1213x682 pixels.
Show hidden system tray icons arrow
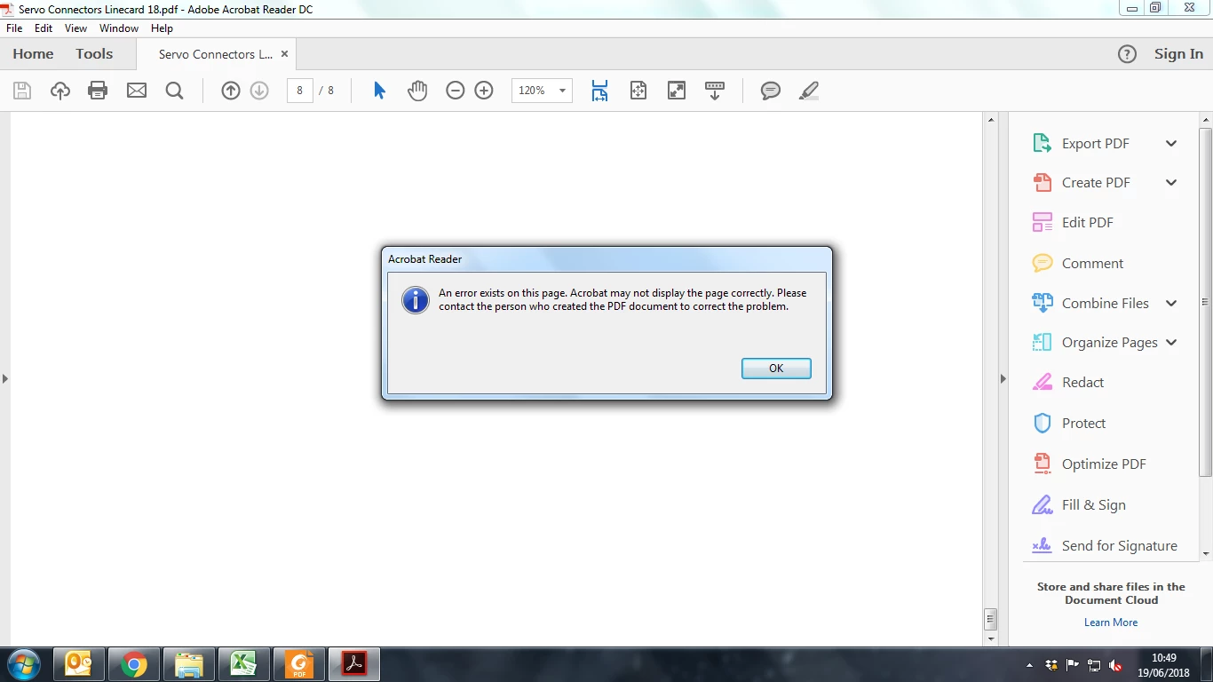[1029, 665]
